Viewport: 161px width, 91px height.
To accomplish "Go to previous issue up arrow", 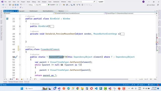I will 27,79.
